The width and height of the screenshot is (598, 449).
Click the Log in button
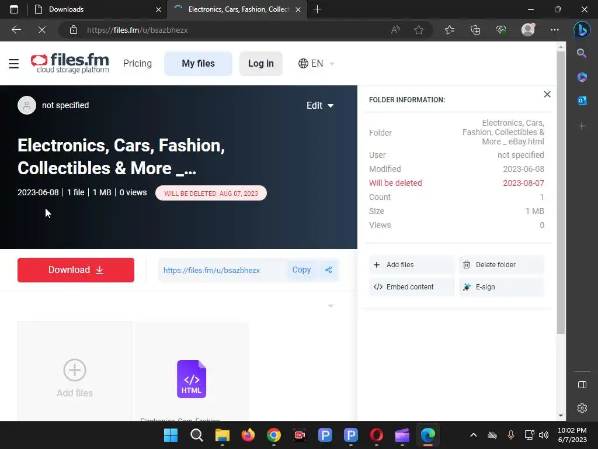(261, 63)
